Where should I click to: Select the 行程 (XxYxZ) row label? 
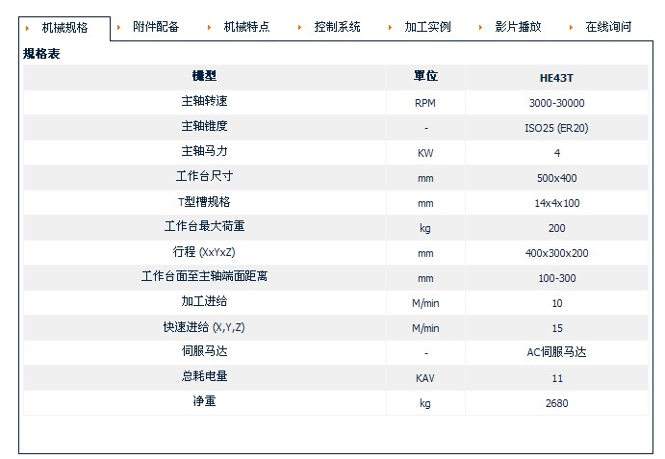pos(204,252)
